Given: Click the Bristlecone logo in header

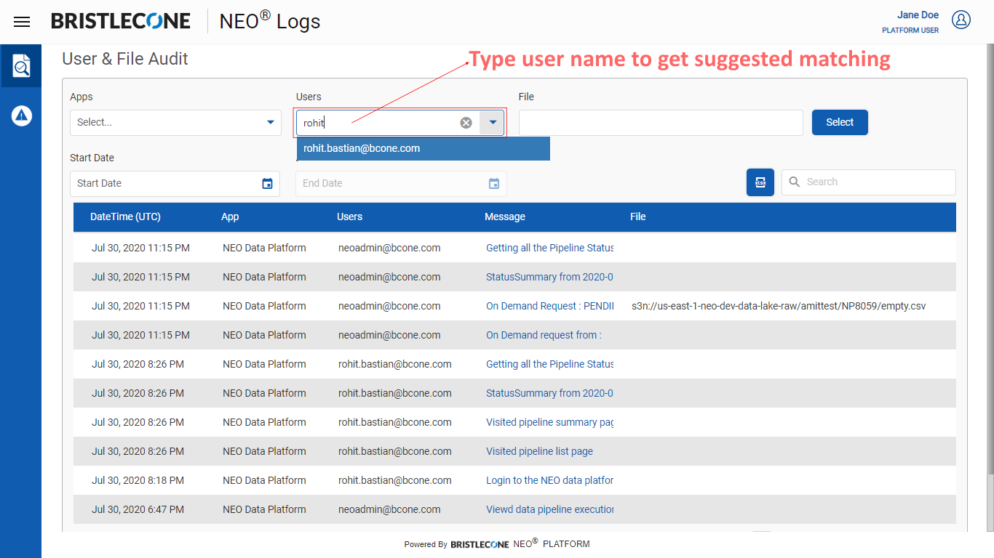Looking at the screenshot, I should pyautogui.click(x=121, y=22).
